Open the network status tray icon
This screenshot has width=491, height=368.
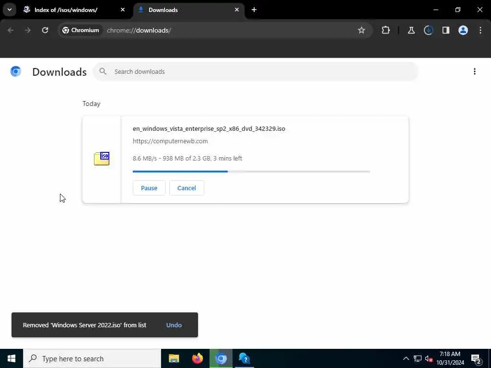pos(418,358)
